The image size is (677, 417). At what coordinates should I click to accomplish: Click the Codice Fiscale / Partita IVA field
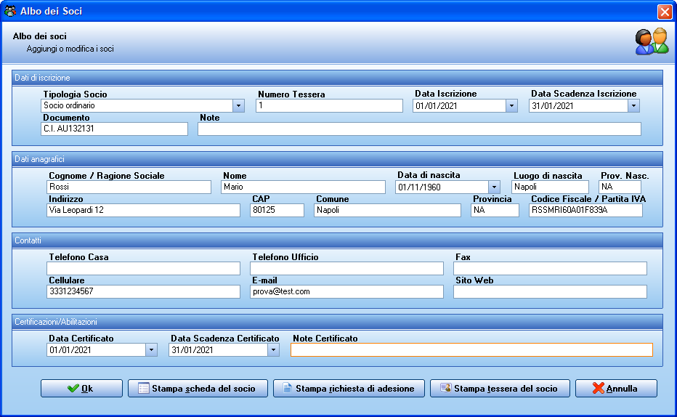[x=585, y=210]
